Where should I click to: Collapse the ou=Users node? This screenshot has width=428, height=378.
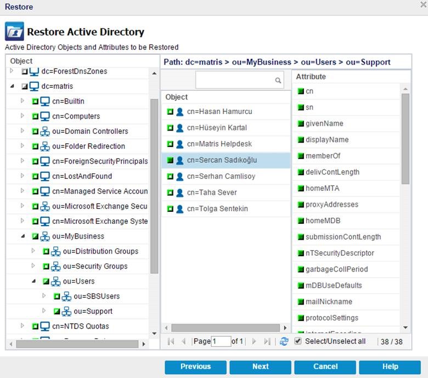[33, 281]
